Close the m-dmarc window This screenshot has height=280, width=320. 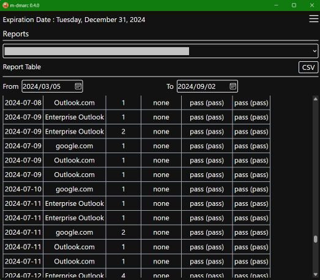click(x=312, y=6)
